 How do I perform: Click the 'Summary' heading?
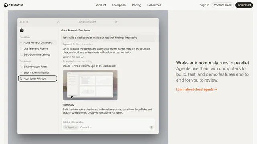coord(69,105)
